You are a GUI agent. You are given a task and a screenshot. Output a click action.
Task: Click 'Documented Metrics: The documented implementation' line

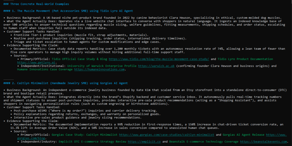tap(147, 126)
